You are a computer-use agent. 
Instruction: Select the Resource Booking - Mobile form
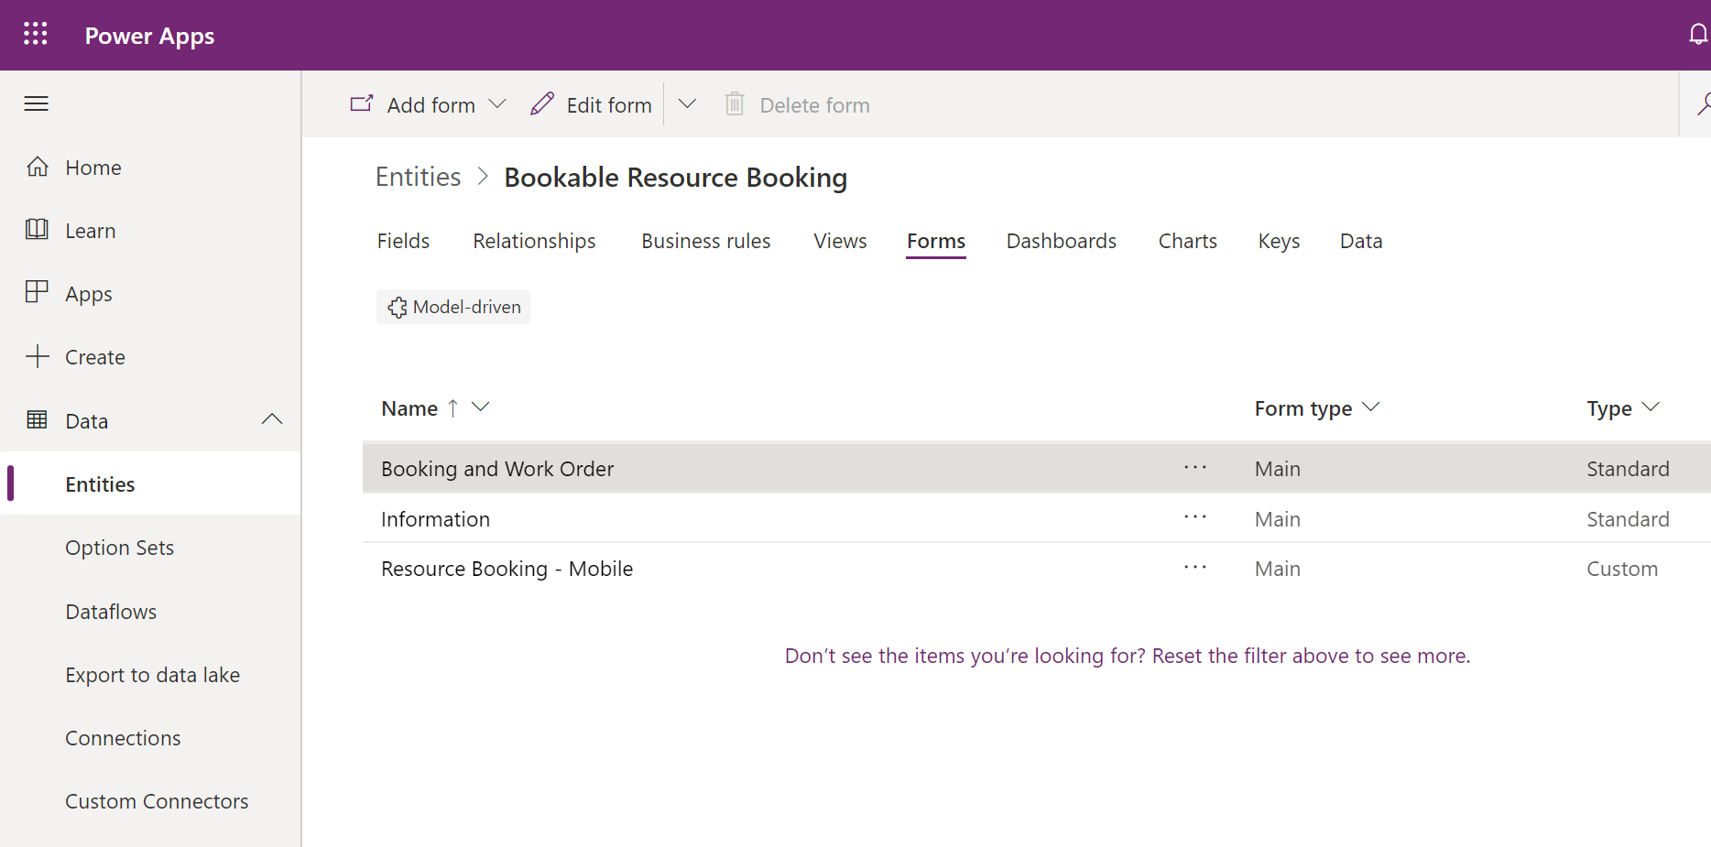(507, 569)
